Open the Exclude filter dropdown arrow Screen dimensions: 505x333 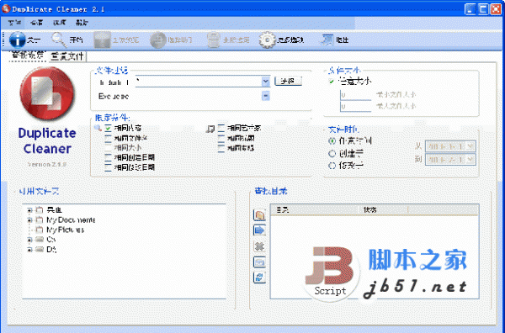point(266,96)
